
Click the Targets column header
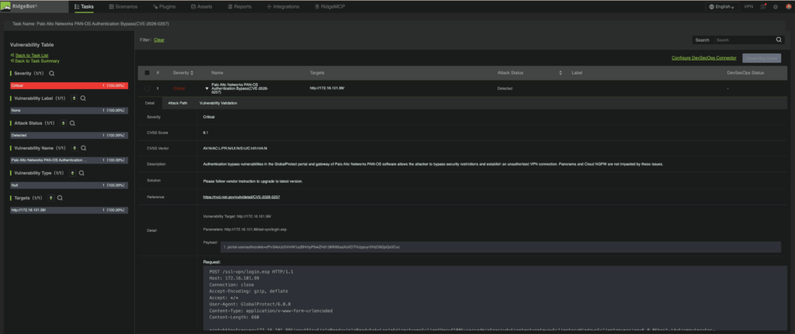click(x=317, y=73)
